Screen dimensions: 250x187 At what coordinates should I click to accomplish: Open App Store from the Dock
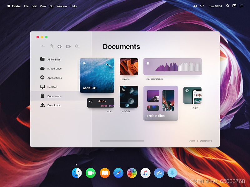coord(159,173)
